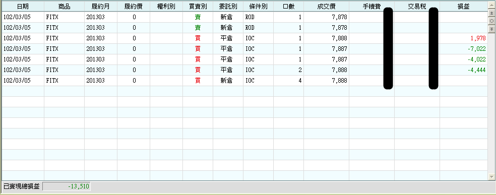Viewport: 496px width, 195px height.
Task: Click the -7,022 loss value
Action: tap(477, 49)
